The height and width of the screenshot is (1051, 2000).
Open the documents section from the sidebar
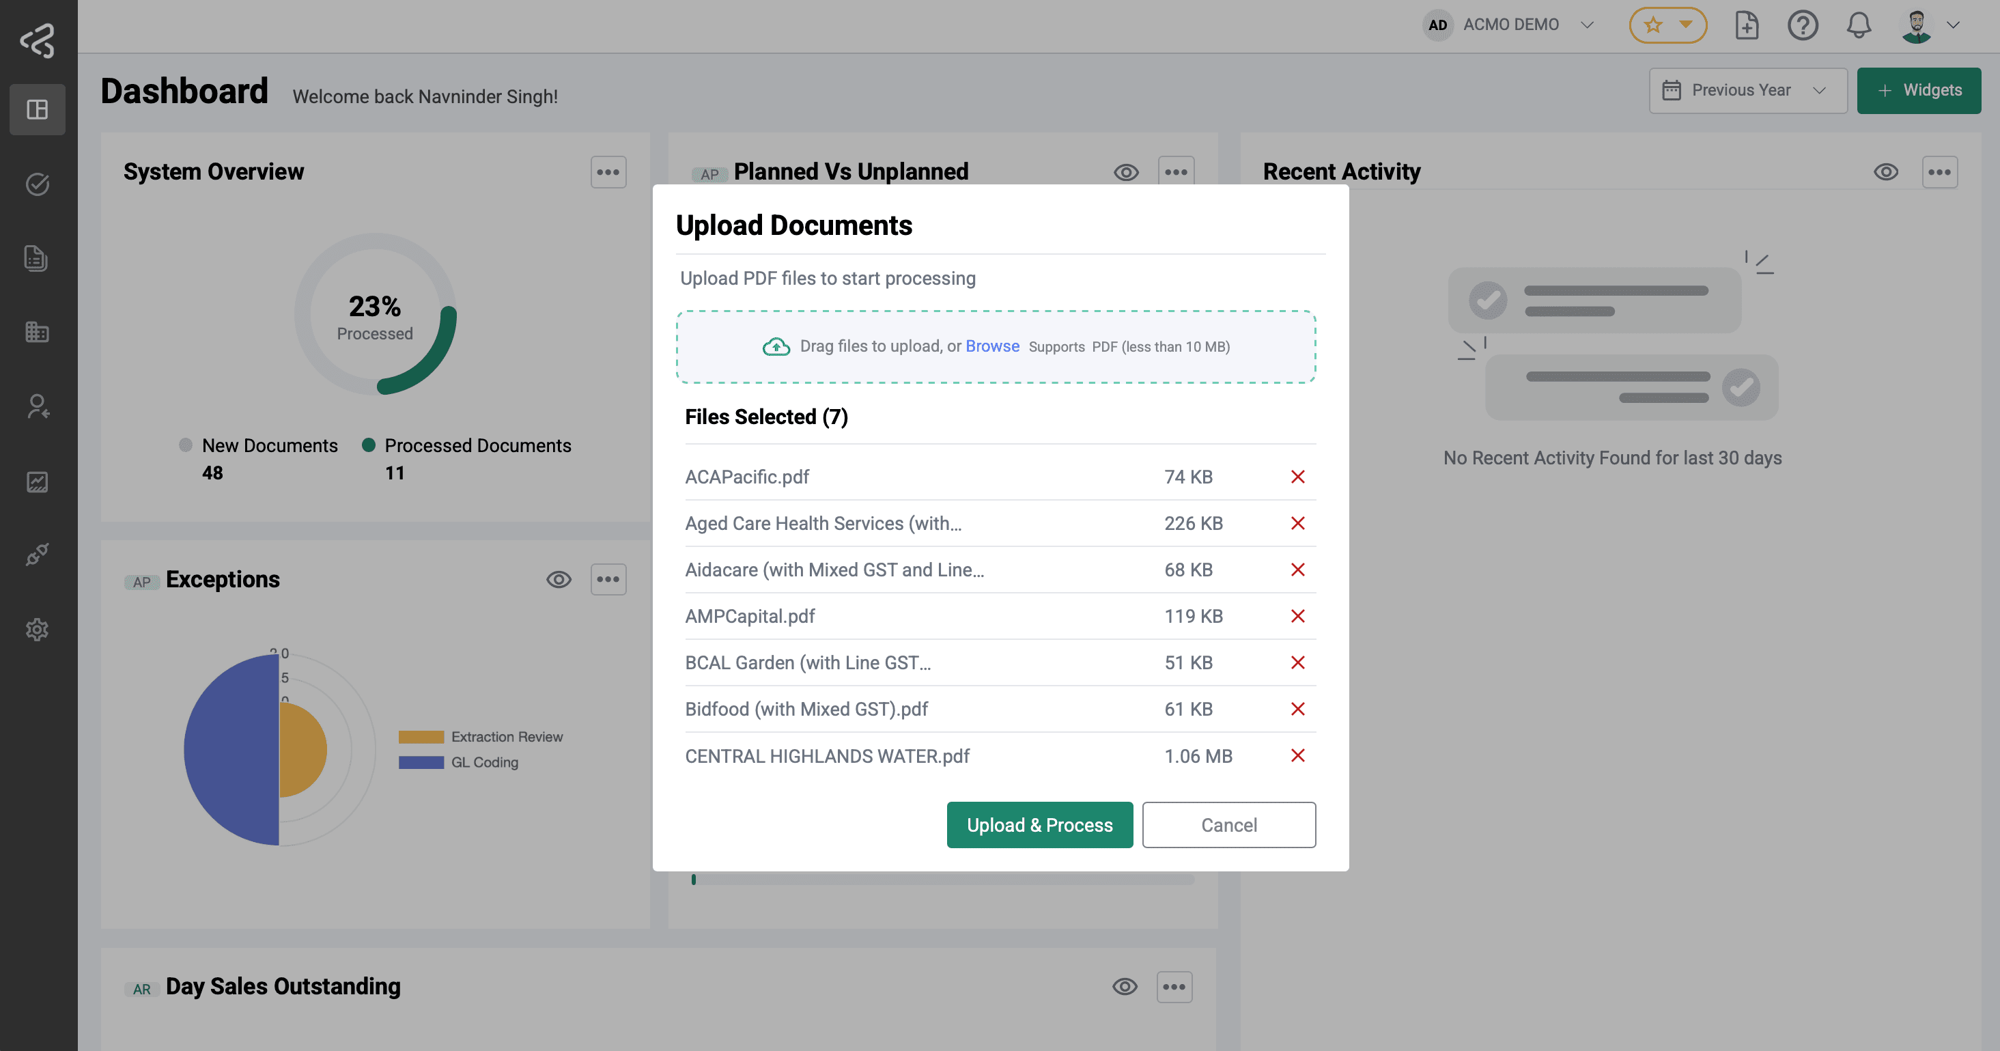coord(36,258)
